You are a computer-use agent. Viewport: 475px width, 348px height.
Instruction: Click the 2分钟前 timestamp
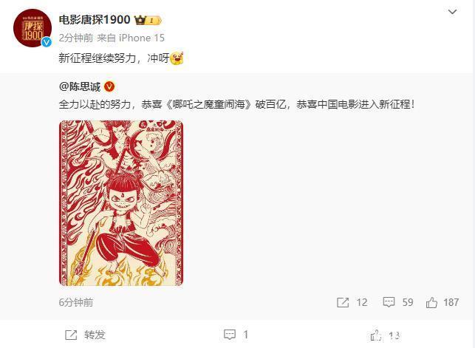coord(76,38)
